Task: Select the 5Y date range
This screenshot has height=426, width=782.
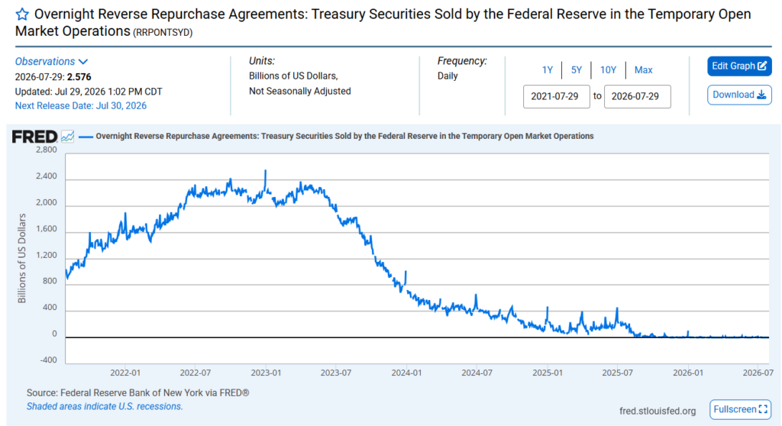Action: (577, 69)
